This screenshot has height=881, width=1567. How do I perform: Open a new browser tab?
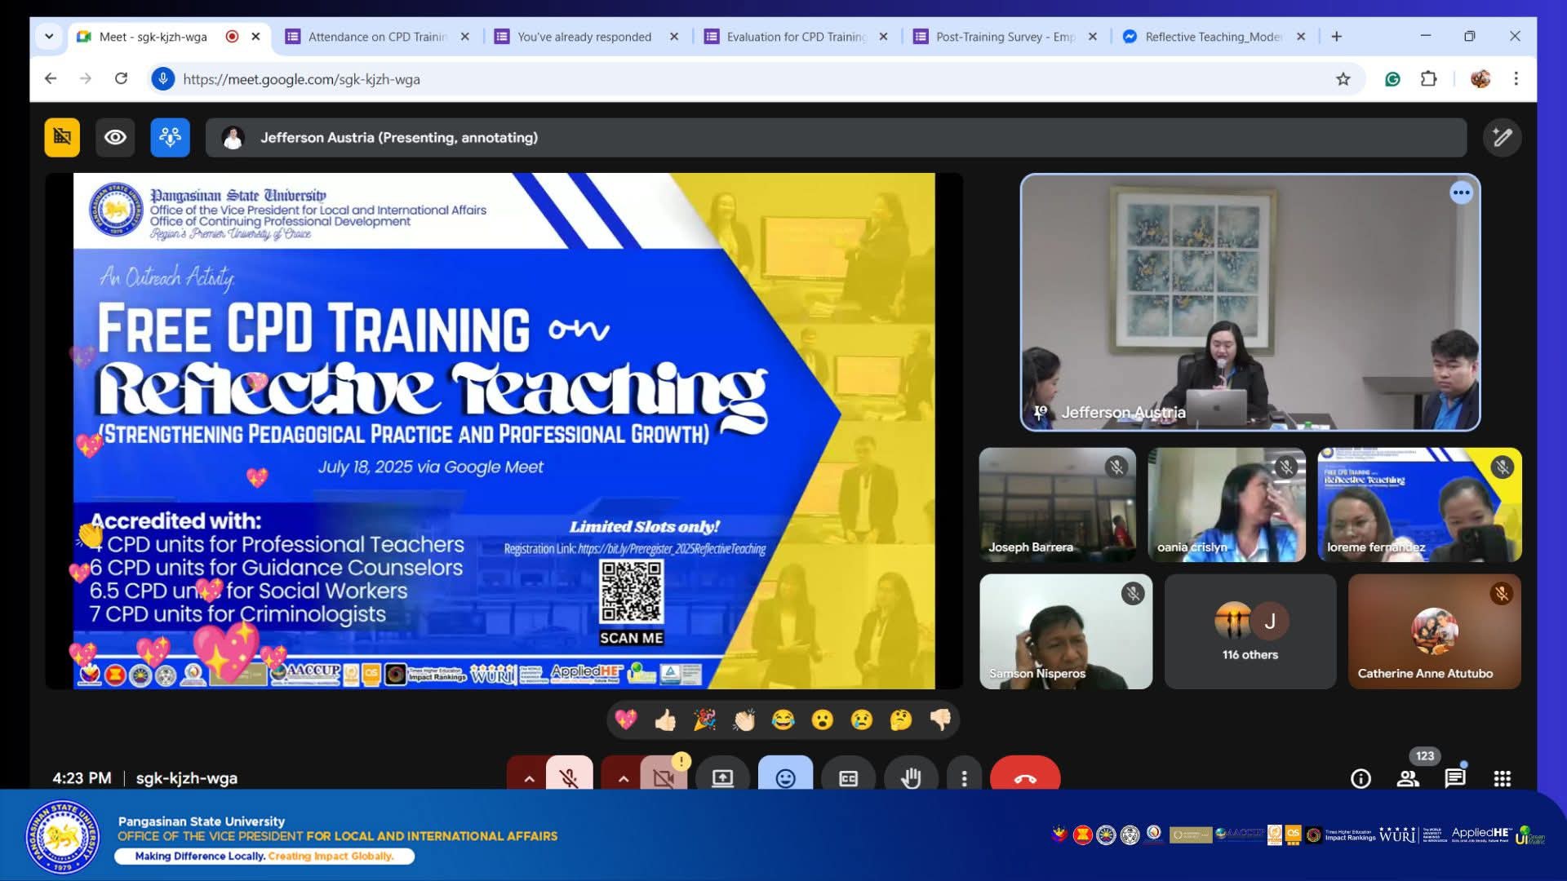pyautogui.click(x=1337, y=37)
